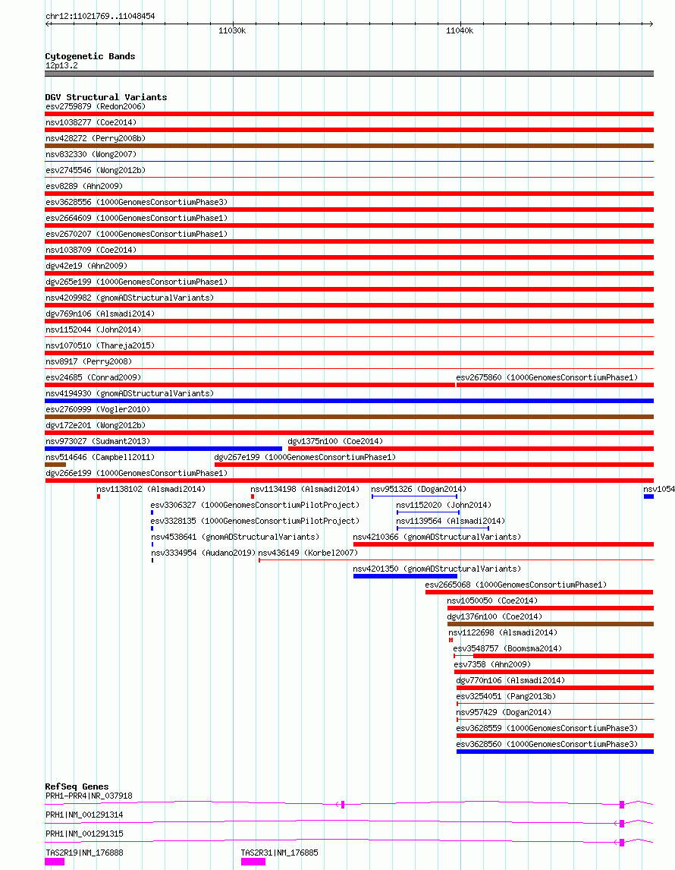The image size is (675, 870).
Task: Open nsv1050050 (Coe2014) variant
Action: pyautogui.click(x=493, y=601)
